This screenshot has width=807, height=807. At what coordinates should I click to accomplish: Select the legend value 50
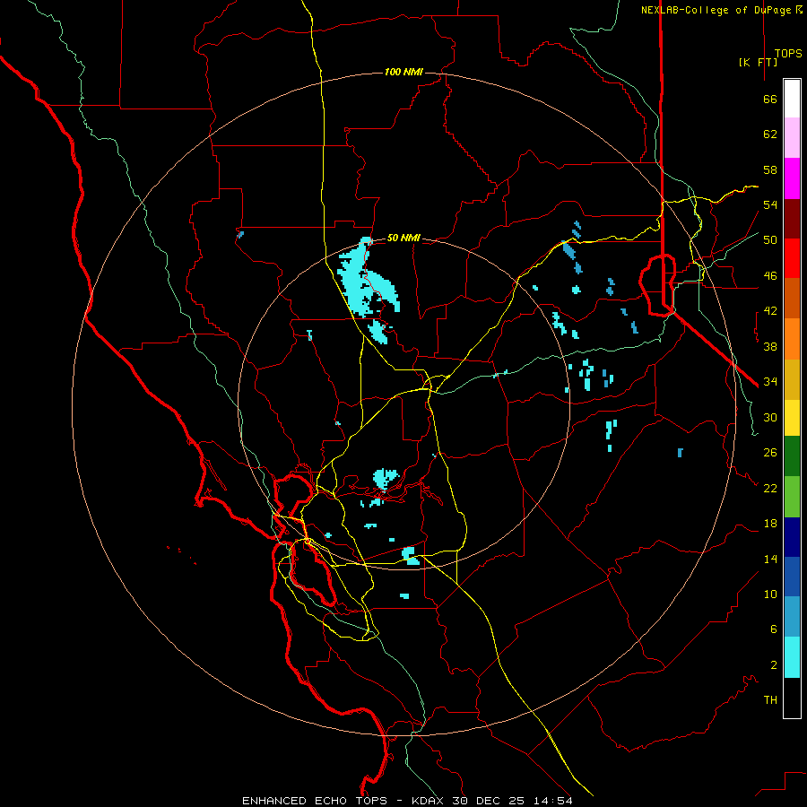point(770,240)
